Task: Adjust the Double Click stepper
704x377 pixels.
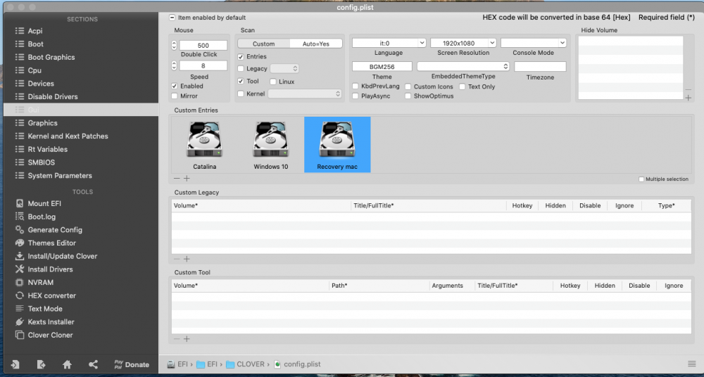Action: [x=174, y=45]
